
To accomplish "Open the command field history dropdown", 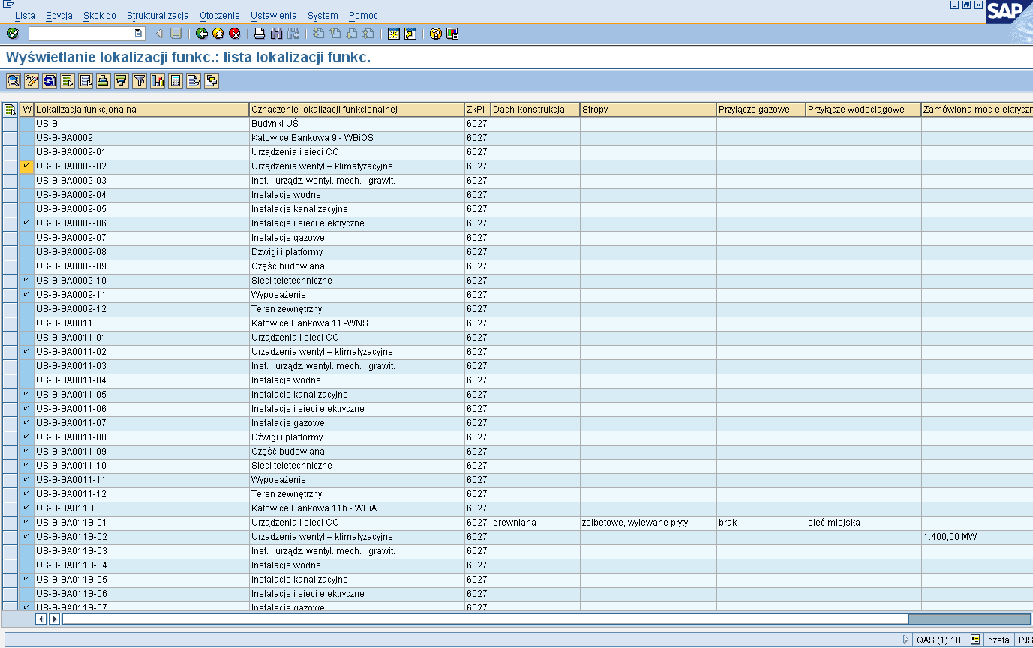I will 138,34.
